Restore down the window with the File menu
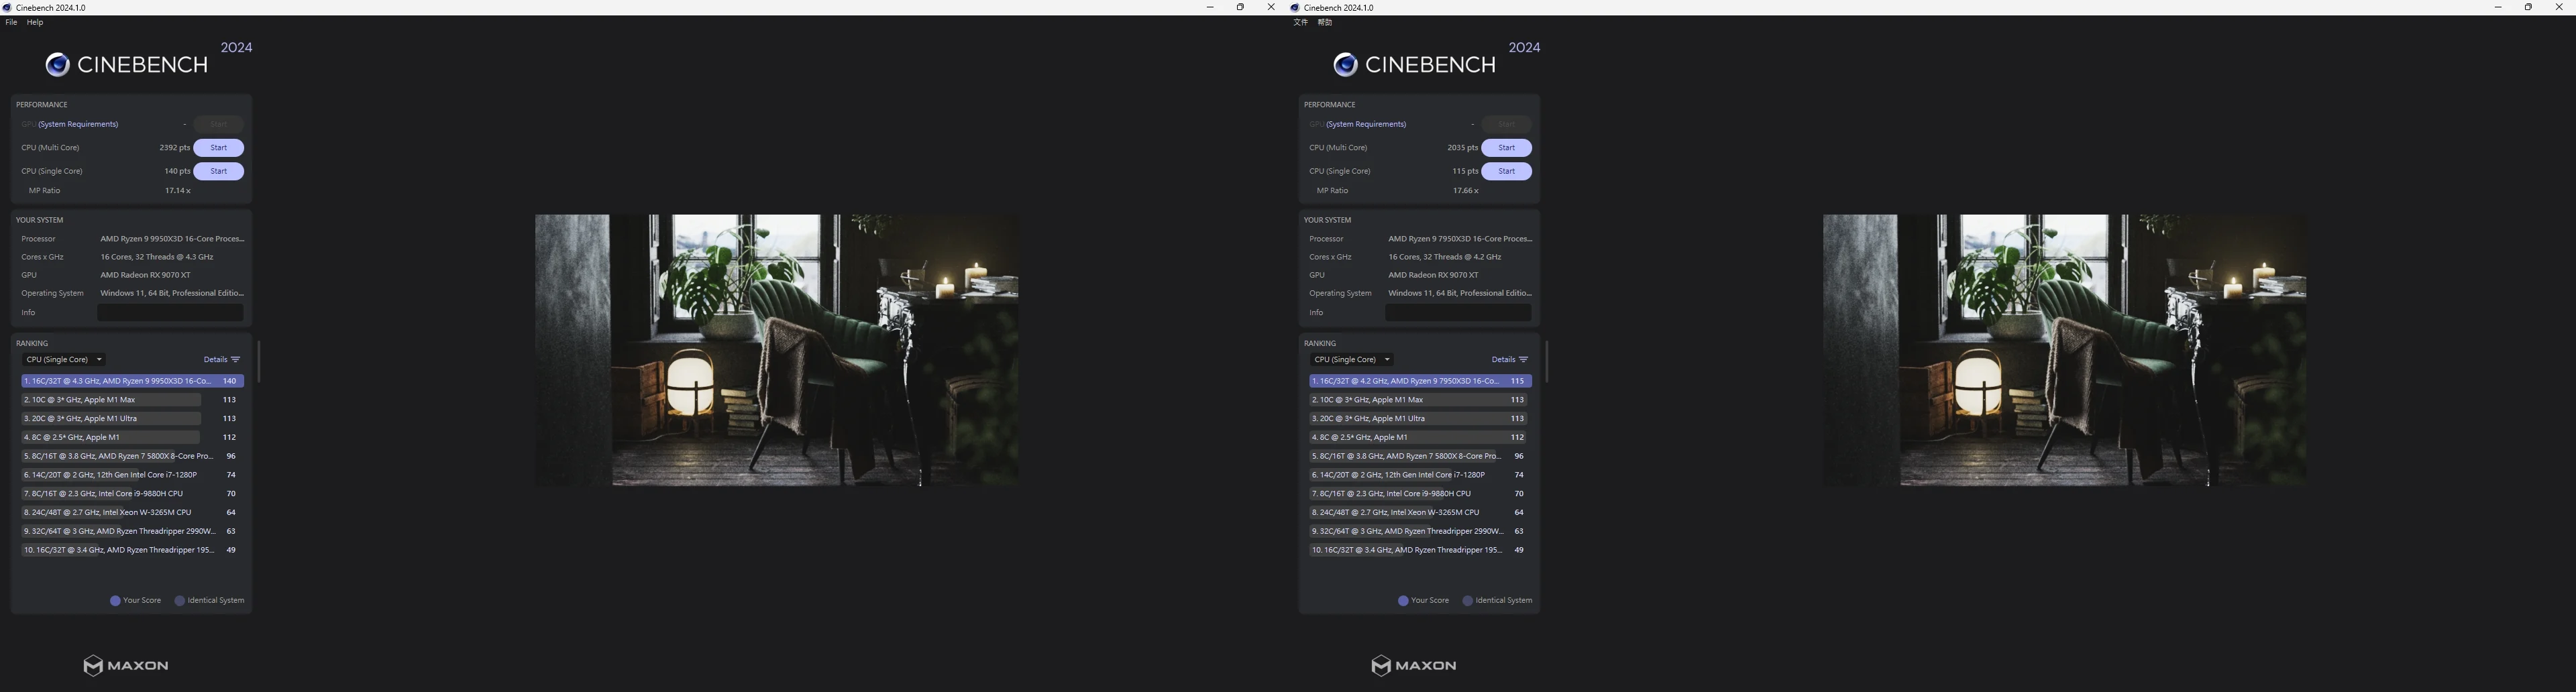Viewport: 2576px width, 692px height. pyautogui.click(x=1240, y=7)
